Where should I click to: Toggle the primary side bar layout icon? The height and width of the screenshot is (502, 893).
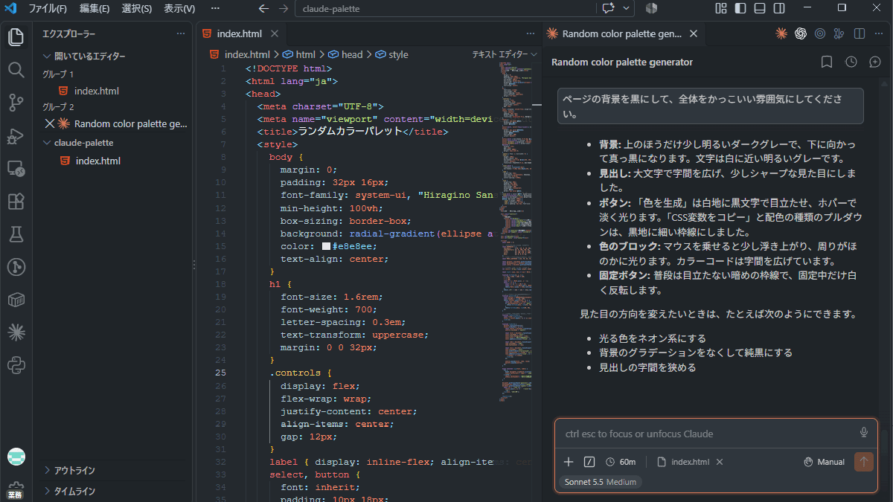(740, 8)
